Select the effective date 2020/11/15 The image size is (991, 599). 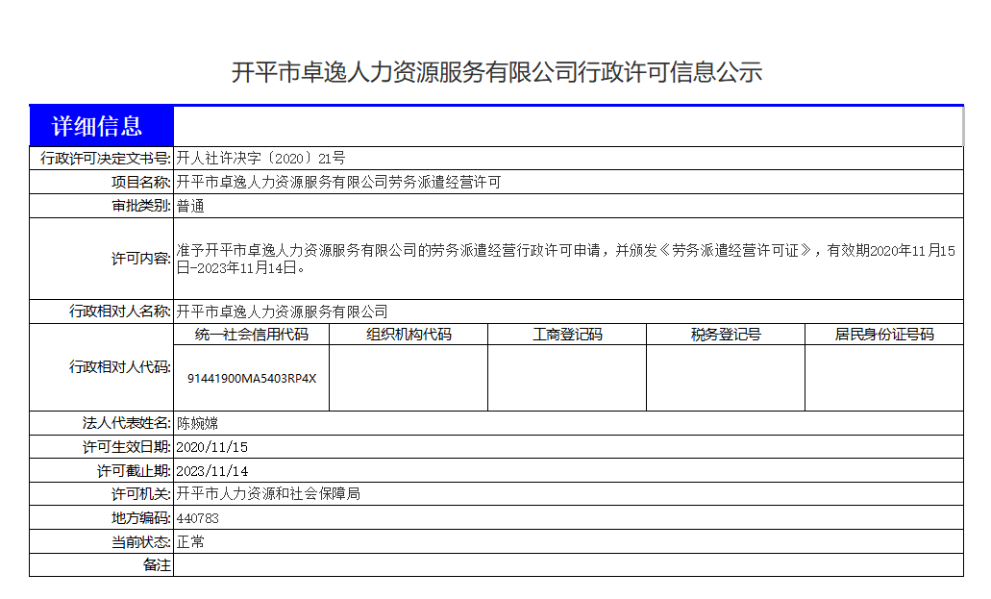[212, 447]
